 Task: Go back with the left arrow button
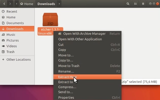tap(4, 4)
